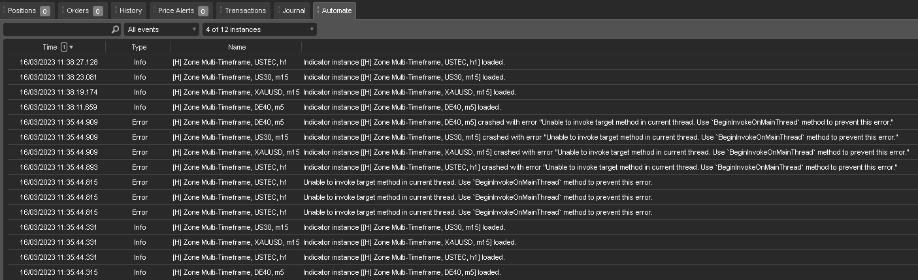Click the Price Alerts count badge
918x280 pixels.
click(x=203, y=11)
